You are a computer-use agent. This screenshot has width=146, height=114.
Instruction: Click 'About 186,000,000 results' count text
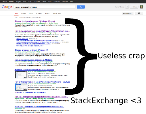[x=28, y=17]
